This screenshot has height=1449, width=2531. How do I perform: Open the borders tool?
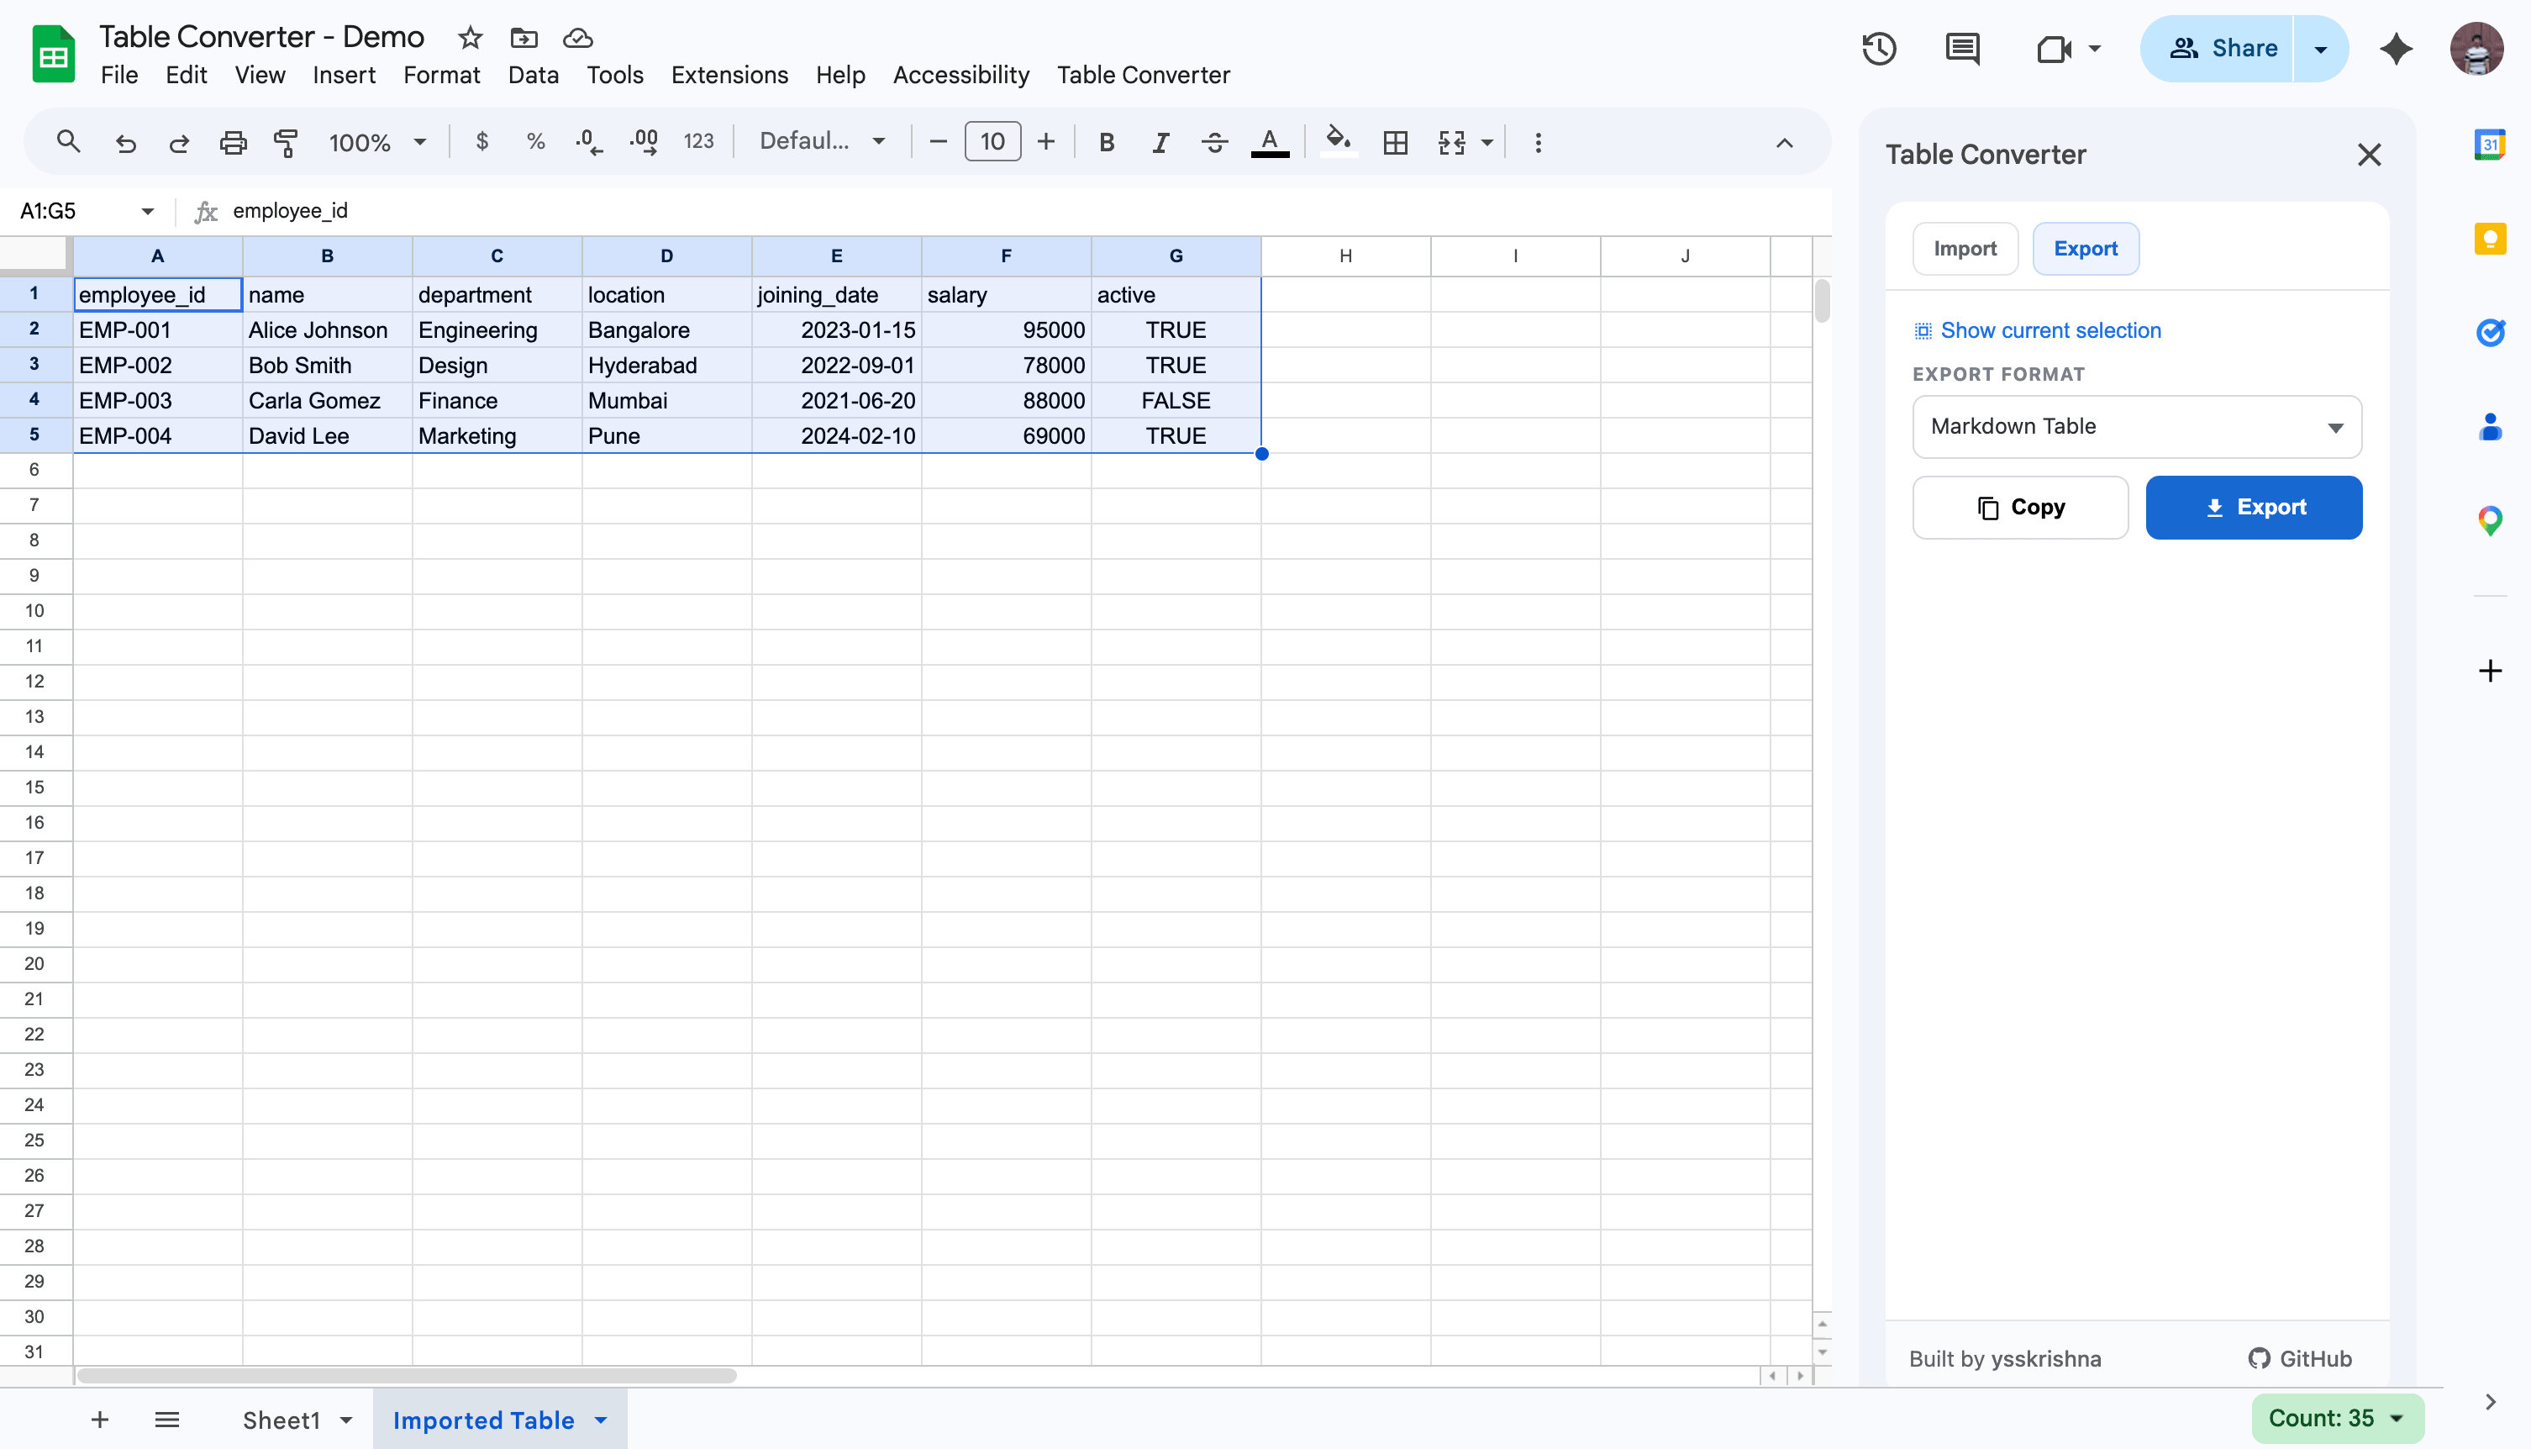tap(1395, 142)
